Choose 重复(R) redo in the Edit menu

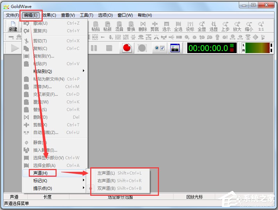(54, 31)
